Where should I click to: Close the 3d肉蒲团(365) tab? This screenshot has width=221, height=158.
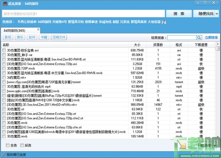tap(38, 29)
